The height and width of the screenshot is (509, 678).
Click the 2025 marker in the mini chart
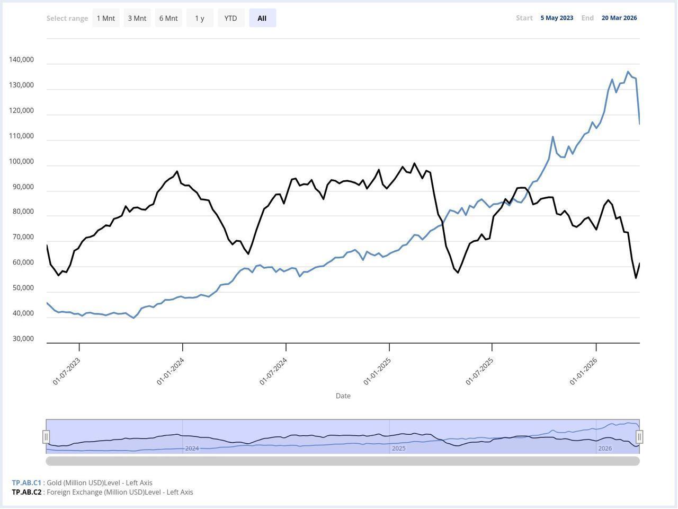pos(398,448)
